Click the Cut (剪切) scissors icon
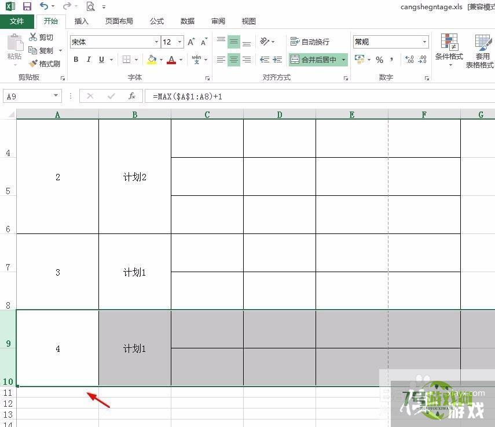 [41, 38]
